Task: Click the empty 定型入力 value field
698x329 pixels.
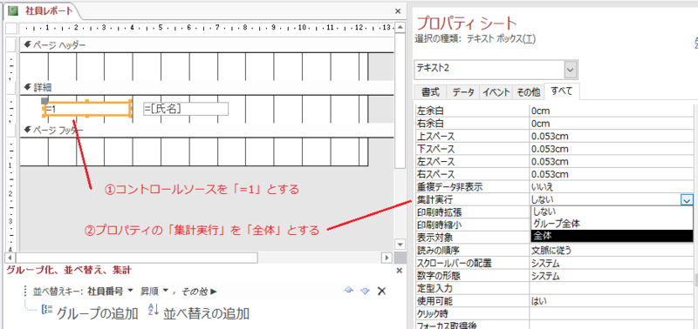Action: (612, 289)
